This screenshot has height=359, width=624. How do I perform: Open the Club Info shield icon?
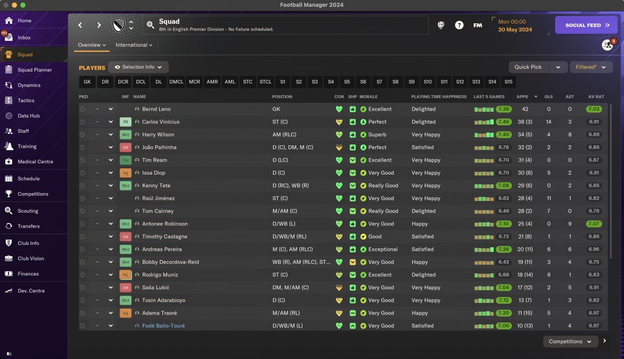[x=9, y=243]
